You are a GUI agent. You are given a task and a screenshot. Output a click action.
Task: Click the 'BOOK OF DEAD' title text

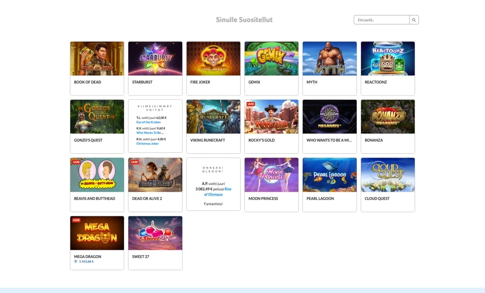(87, 82)
